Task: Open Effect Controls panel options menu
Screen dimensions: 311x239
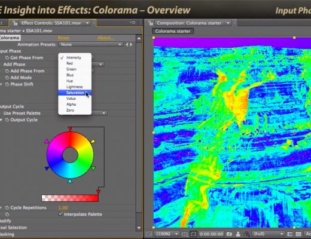Action: click(133, 23)
